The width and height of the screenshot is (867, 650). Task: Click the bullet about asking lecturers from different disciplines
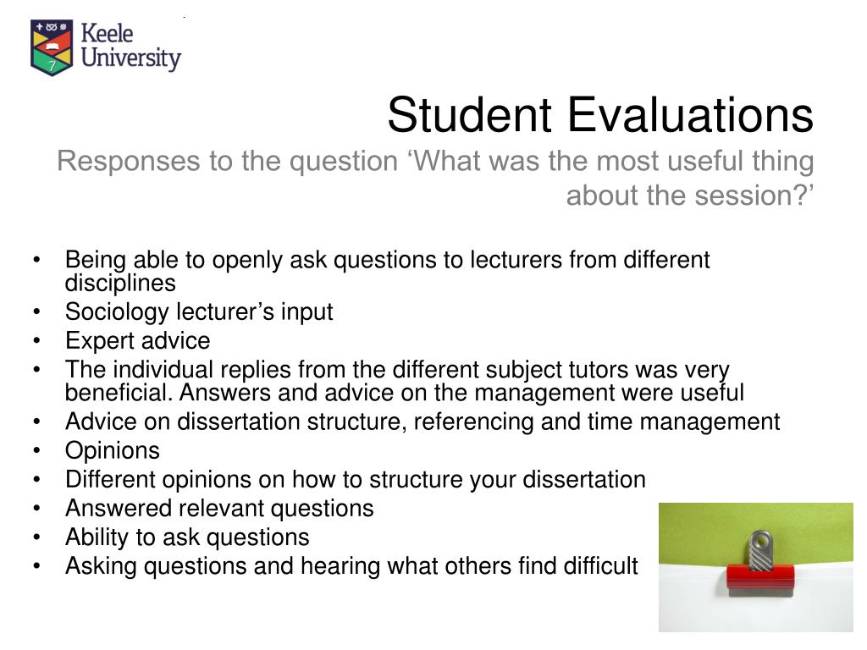tap(388, 271)
